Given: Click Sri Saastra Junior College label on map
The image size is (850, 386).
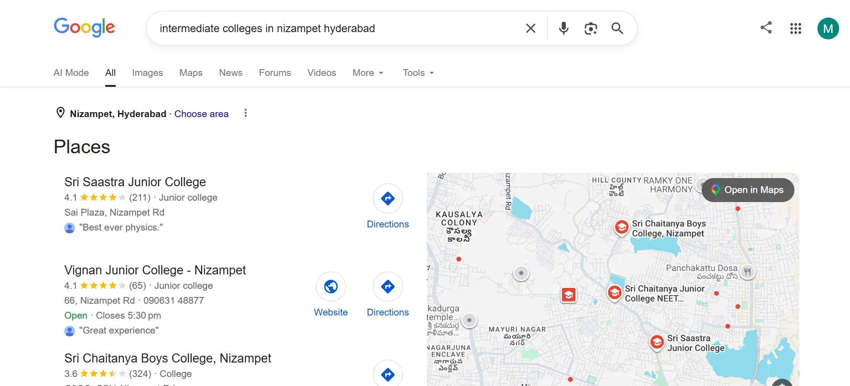Looking at the screenshot, I should coord(696,343).
